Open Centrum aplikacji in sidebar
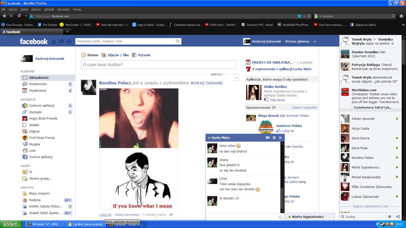The image size is (406, 228). 42,105
